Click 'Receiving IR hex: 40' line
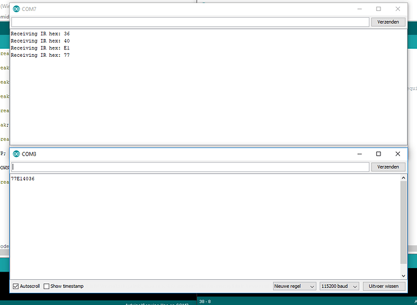The height and width of the screenshot is (305, 417). coord(40,41)
